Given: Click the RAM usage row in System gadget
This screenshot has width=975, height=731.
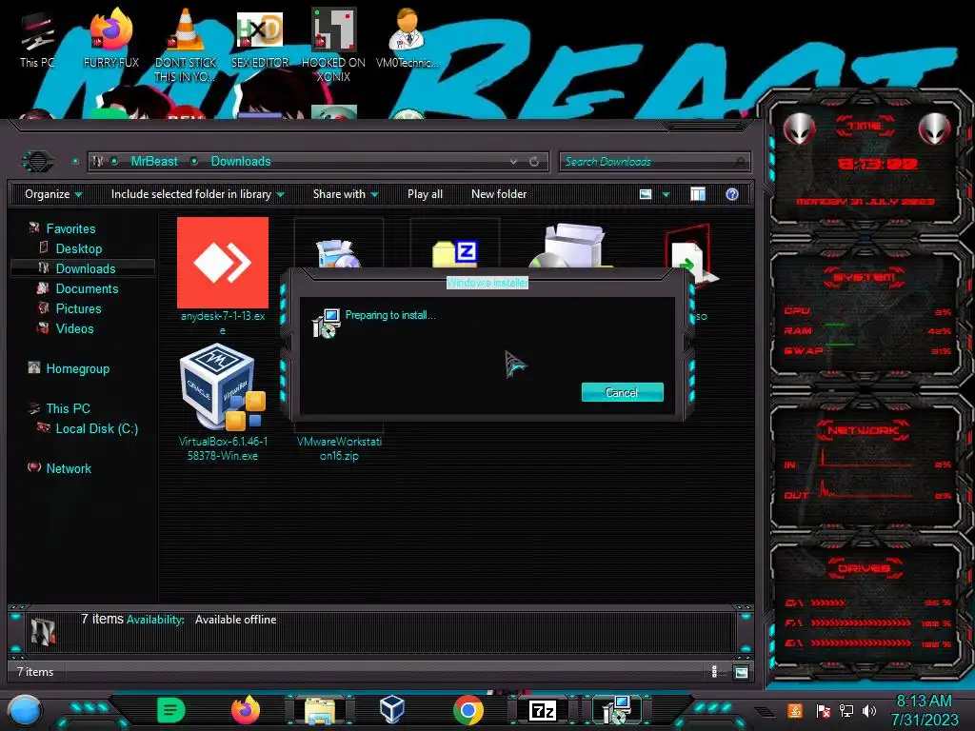Looking at the screenshot, I should [x=868, y=330].
